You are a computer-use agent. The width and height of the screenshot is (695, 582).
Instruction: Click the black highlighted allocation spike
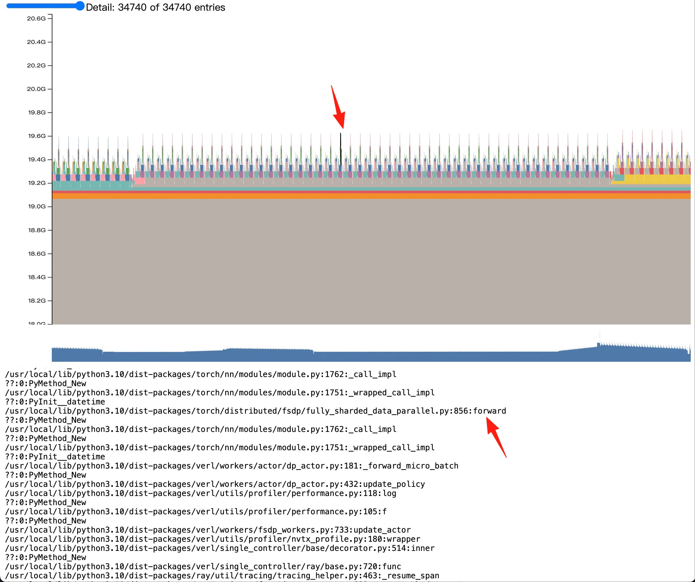(x=340, y=149)
